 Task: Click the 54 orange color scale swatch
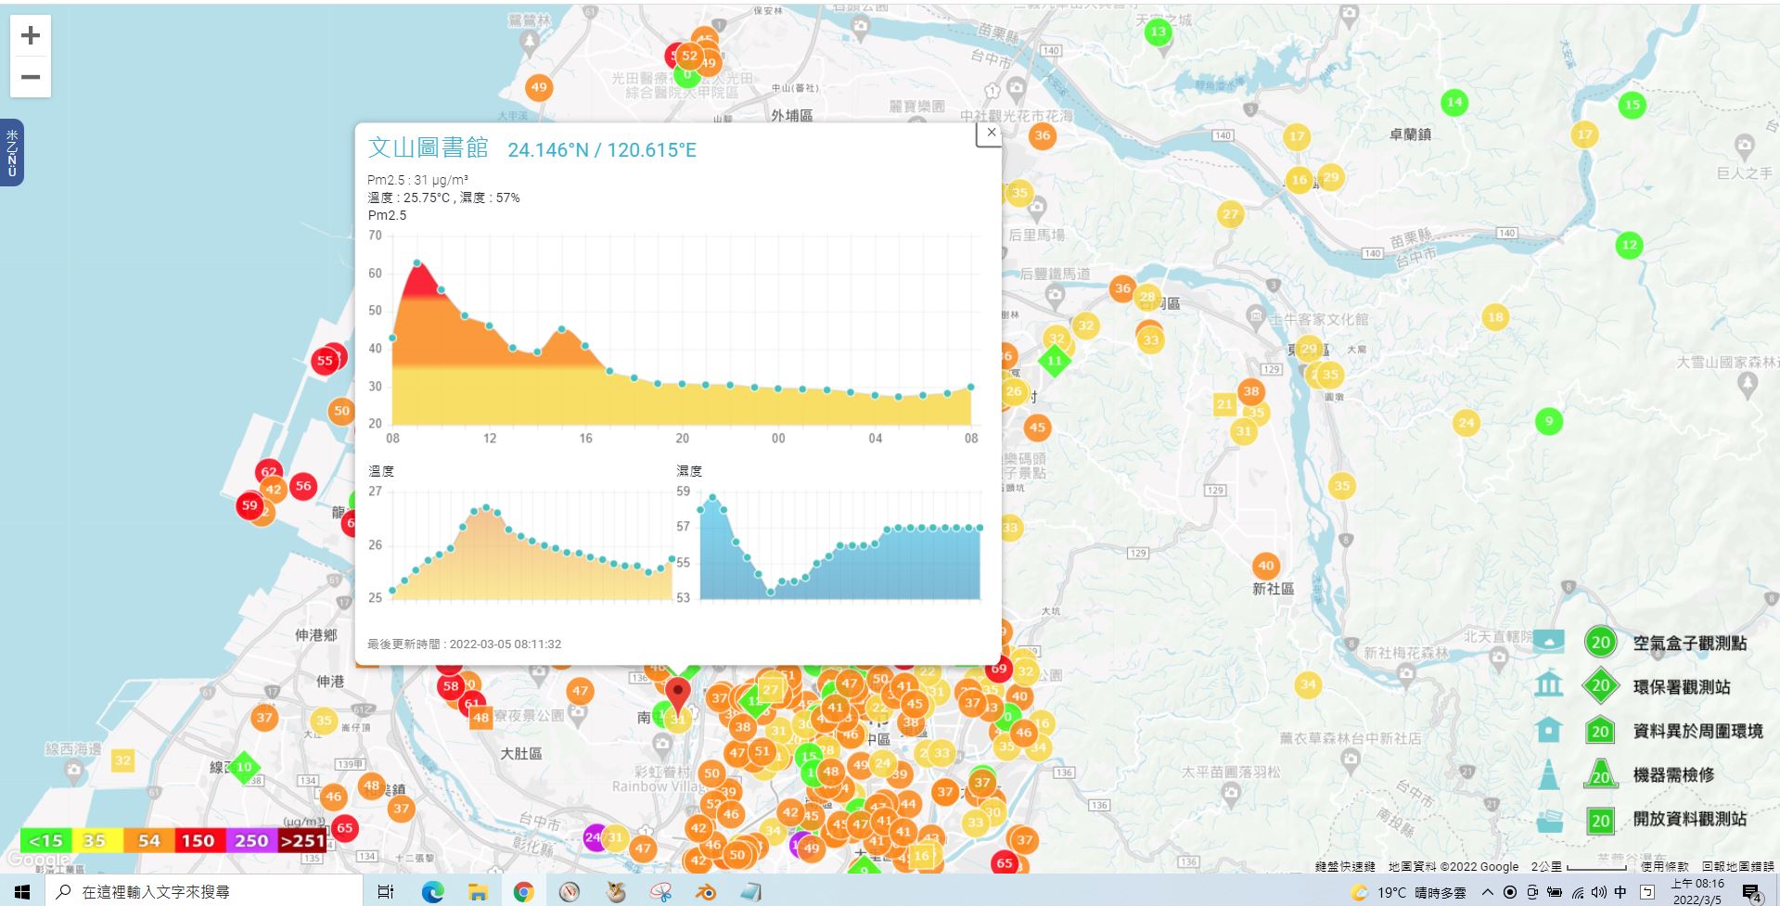point(148,840)
